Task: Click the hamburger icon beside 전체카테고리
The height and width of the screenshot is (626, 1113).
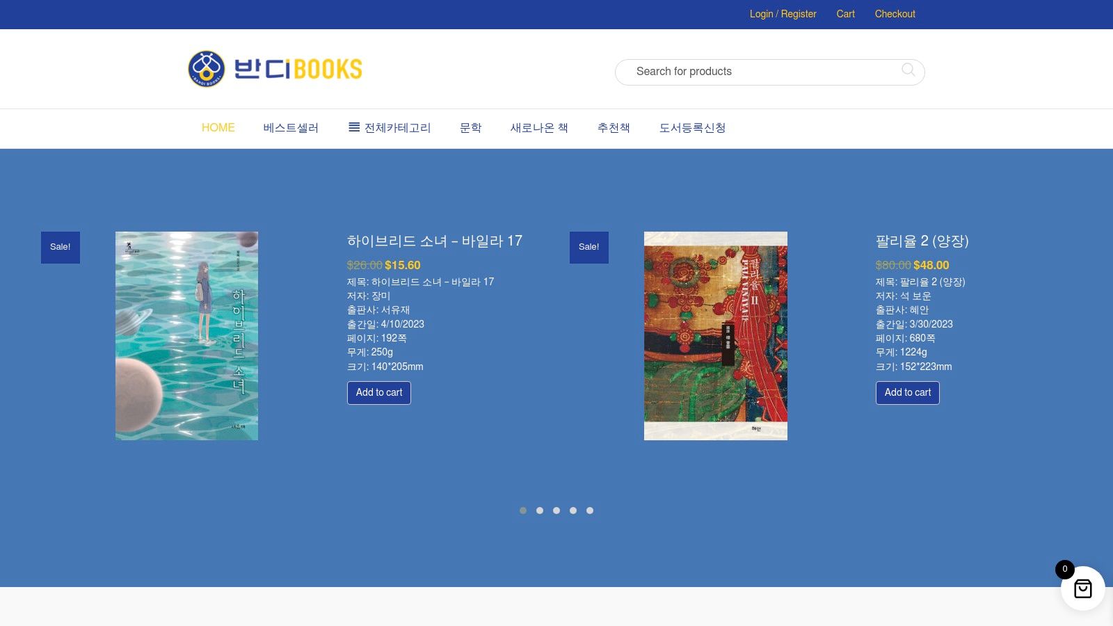Action: tap(354, 127)
